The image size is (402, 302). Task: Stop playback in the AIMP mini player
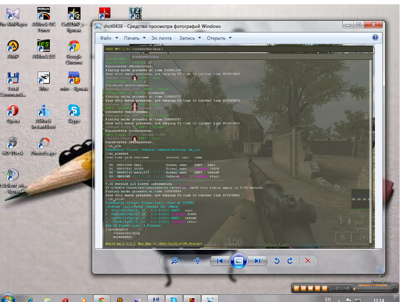coord(311,288)
